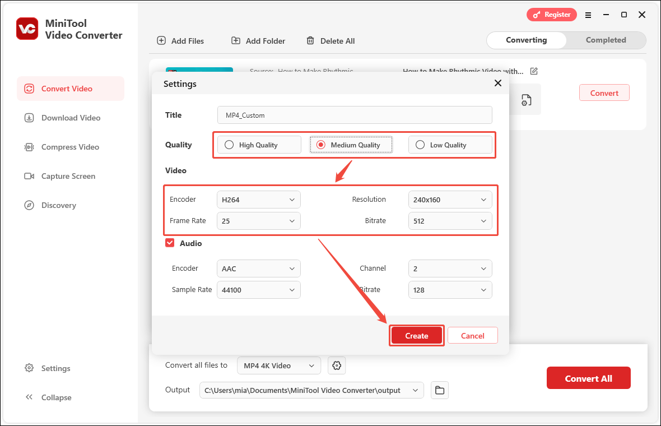Click the 'How to Make Rhythmic Video with...' output name
The width and height of the screenshot is (661, 426).
click(463, 71)
